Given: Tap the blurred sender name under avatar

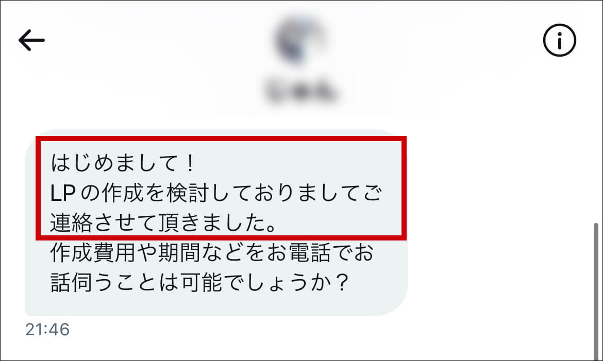Looking at the screenshot, I should (x=301, y=91).
